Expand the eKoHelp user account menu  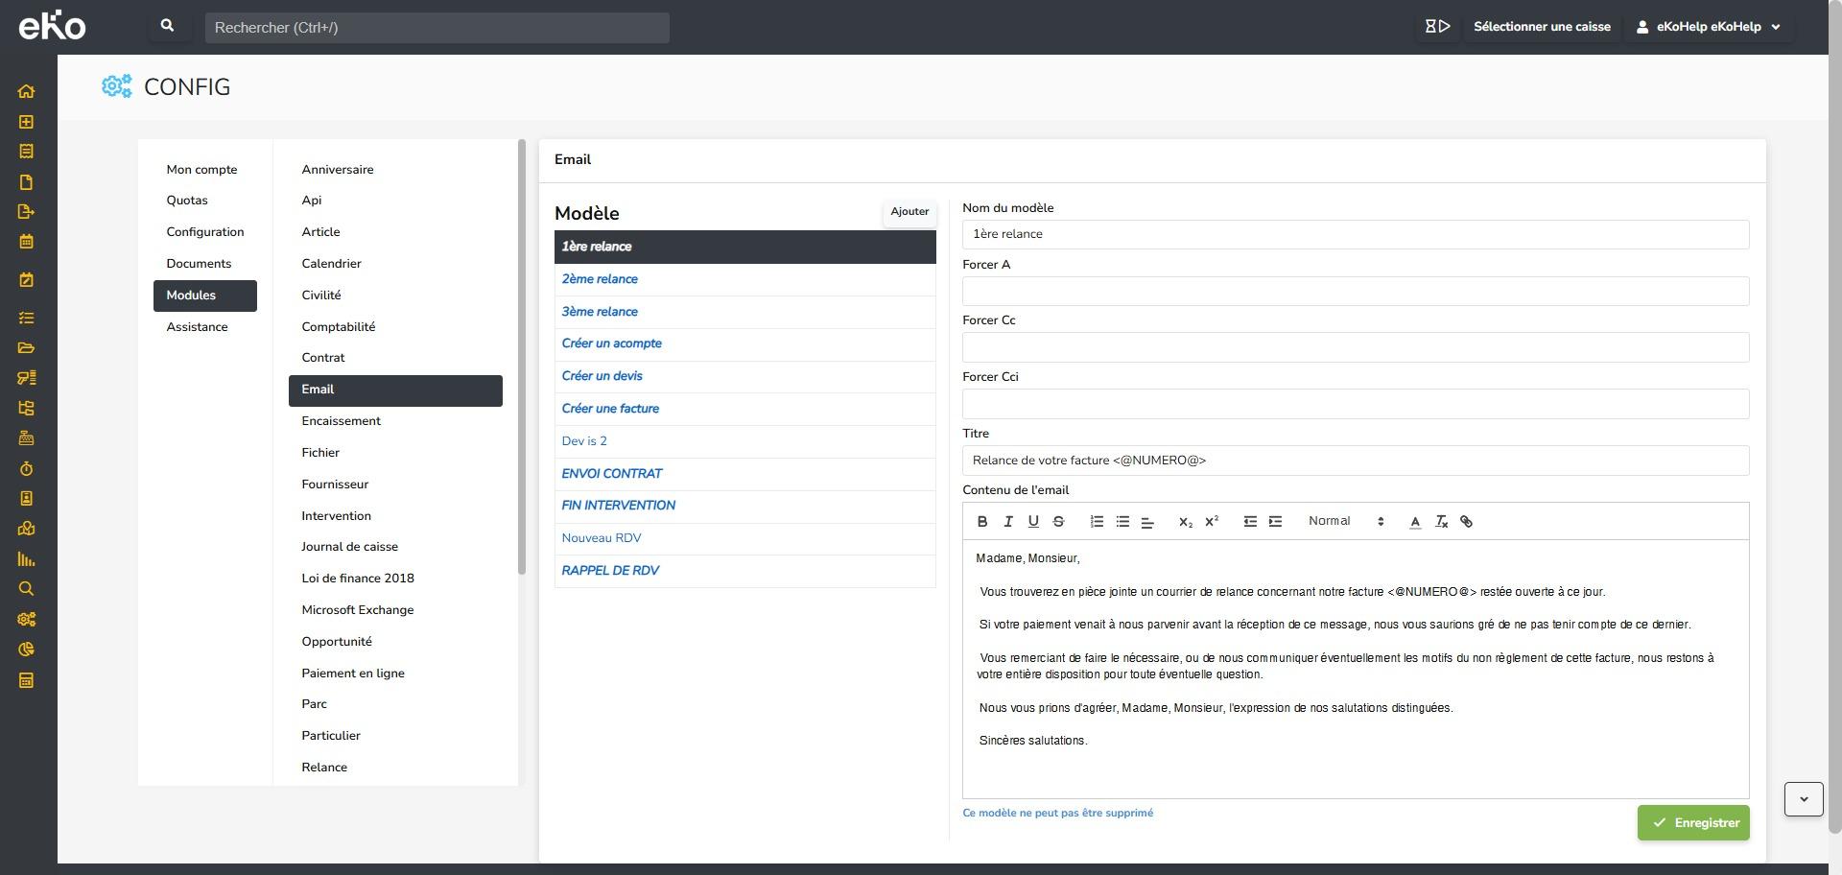point(1709,27)
